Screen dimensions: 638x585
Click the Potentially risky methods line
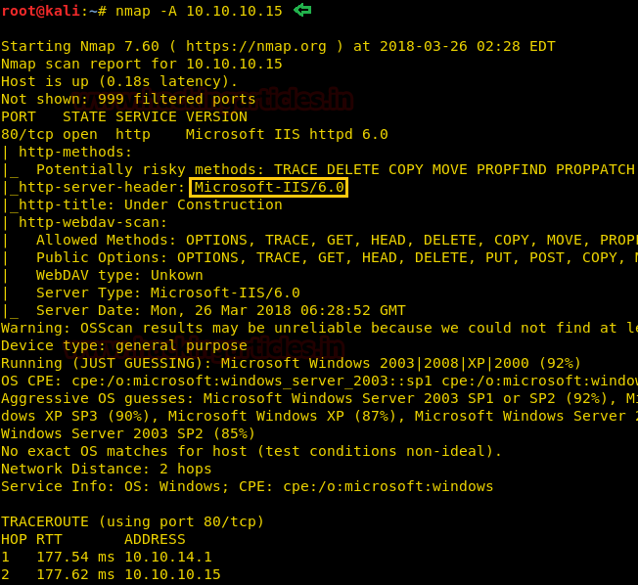tap(336, 169)
